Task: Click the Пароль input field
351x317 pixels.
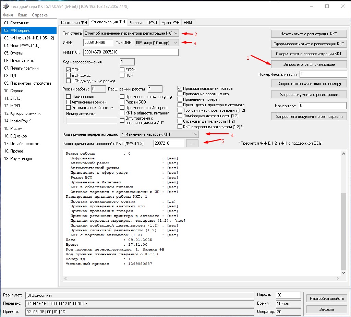Action: click(288, 295)
